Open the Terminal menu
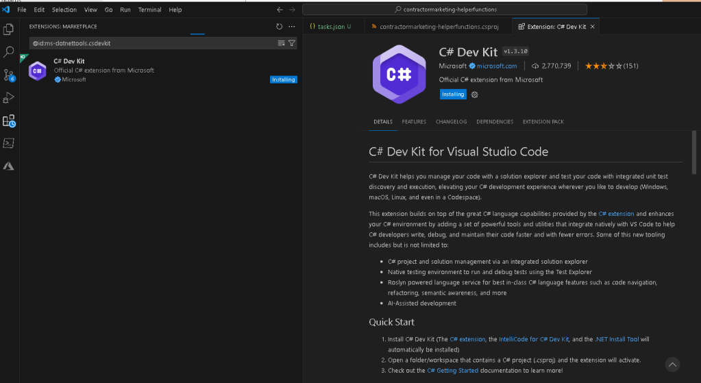 [150, 10]
